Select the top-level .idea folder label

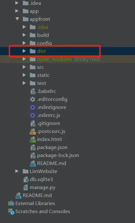click(35, 3)
